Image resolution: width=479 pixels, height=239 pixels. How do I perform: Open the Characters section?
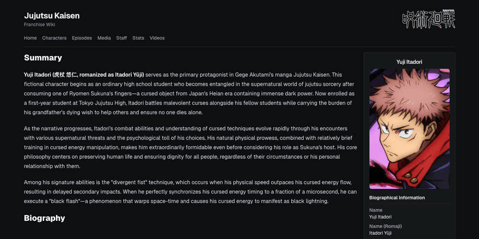(x=54, y=38)
